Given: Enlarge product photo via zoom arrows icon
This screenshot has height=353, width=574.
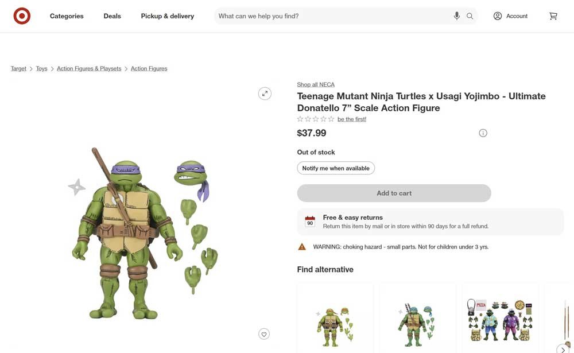Looking at the screenshot, I should (264, 93).
